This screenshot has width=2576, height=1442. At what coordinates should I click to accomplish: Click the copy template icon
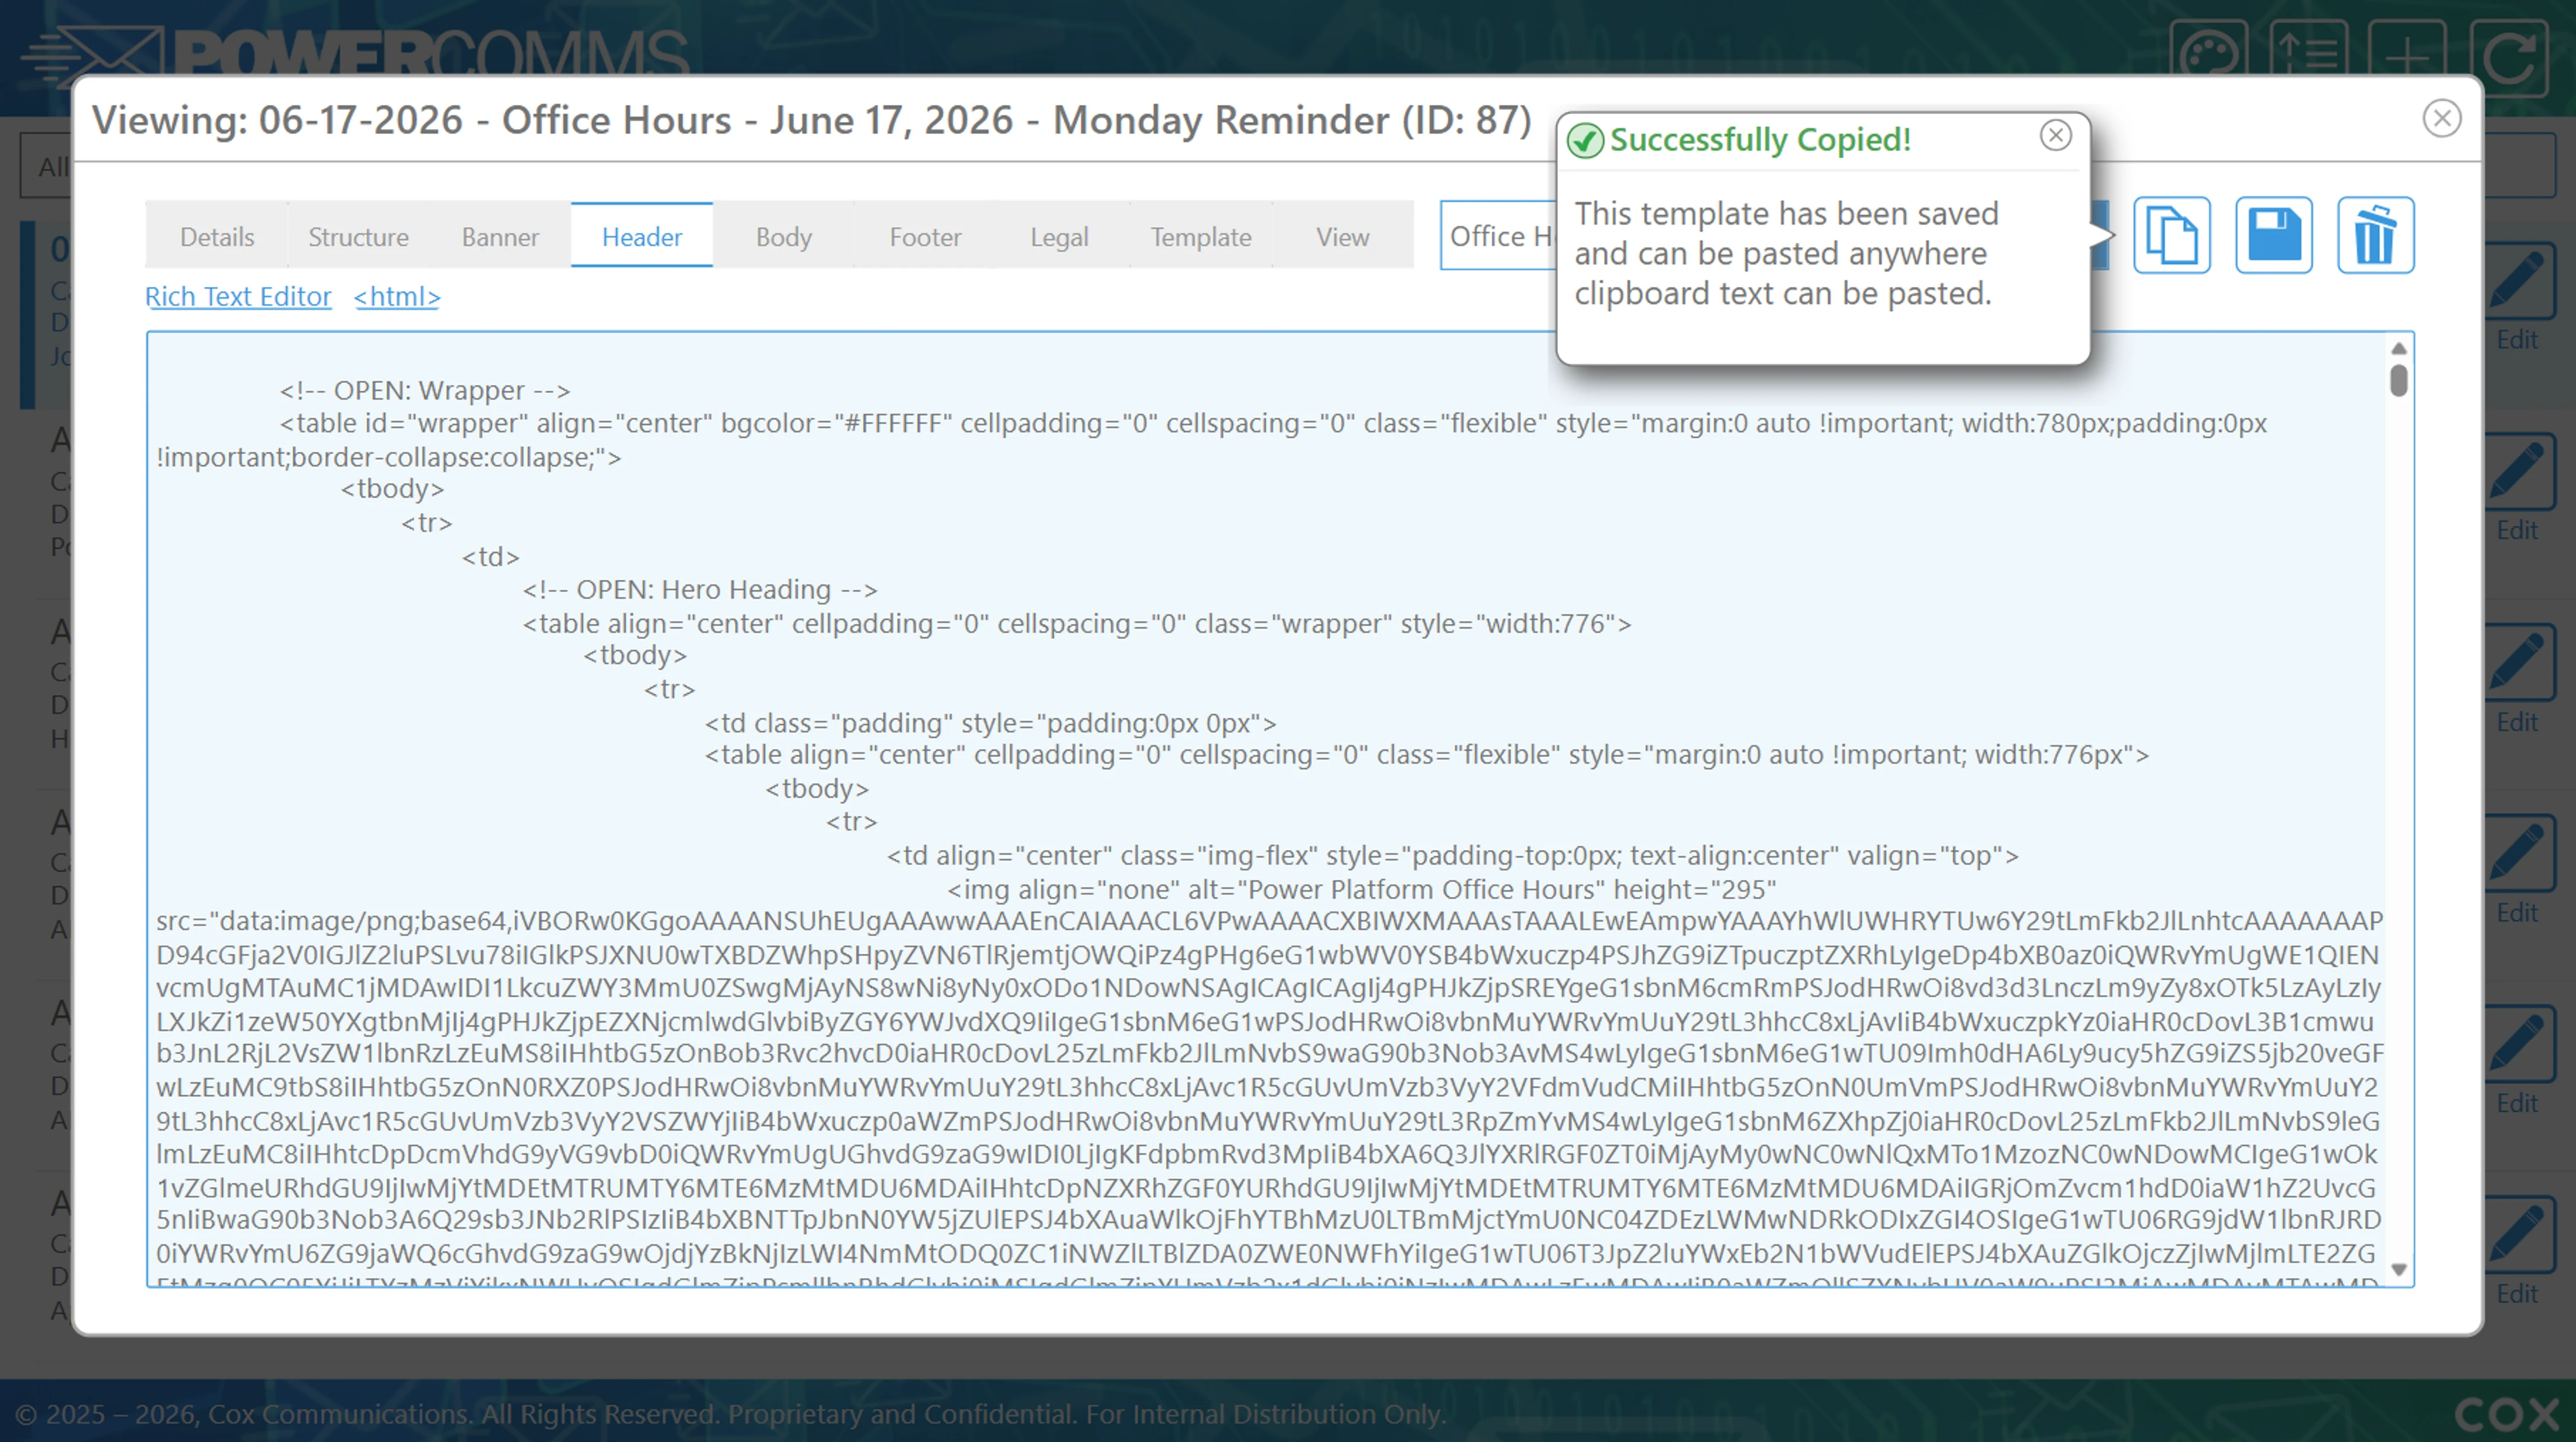(2171, 236)
